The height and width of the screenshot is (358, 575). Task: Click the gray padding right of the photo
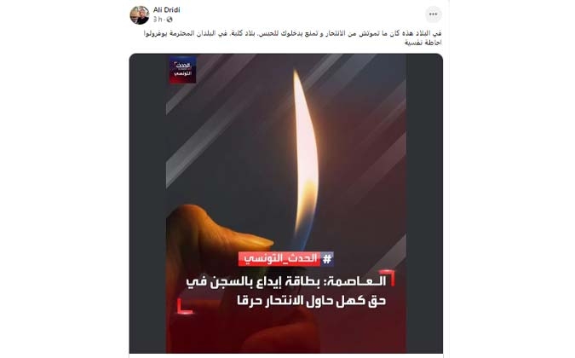[x=424, y=204]
